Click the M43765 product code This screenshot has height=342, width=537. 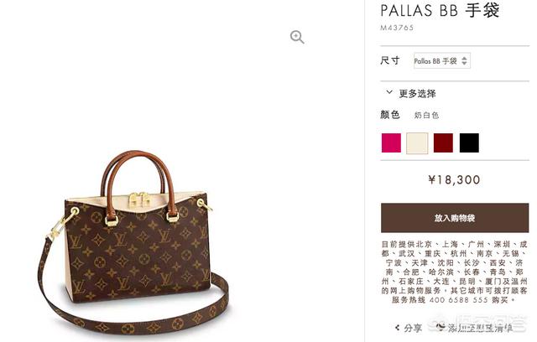pyautogui.click(x=397, y=28)
